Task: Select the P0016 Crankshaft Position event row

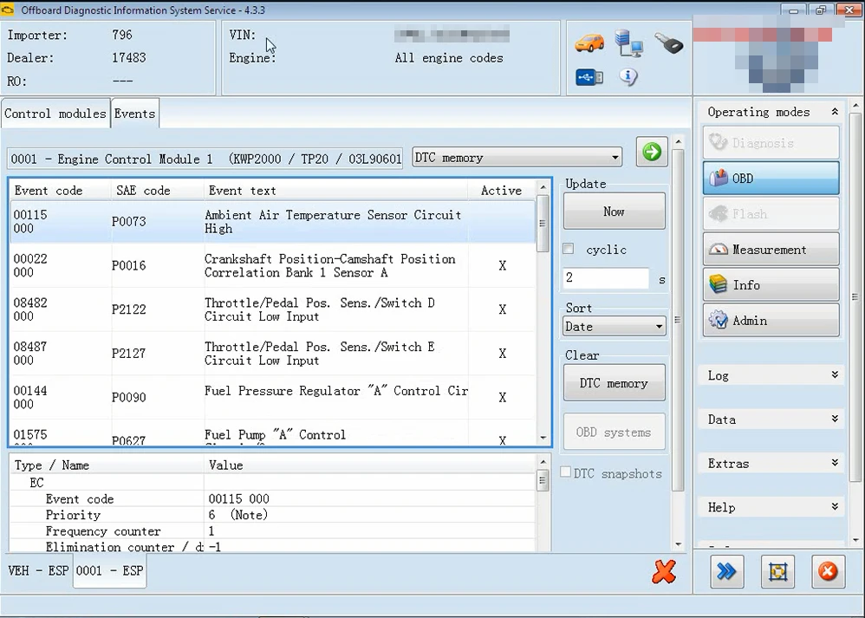Action: 272,265
